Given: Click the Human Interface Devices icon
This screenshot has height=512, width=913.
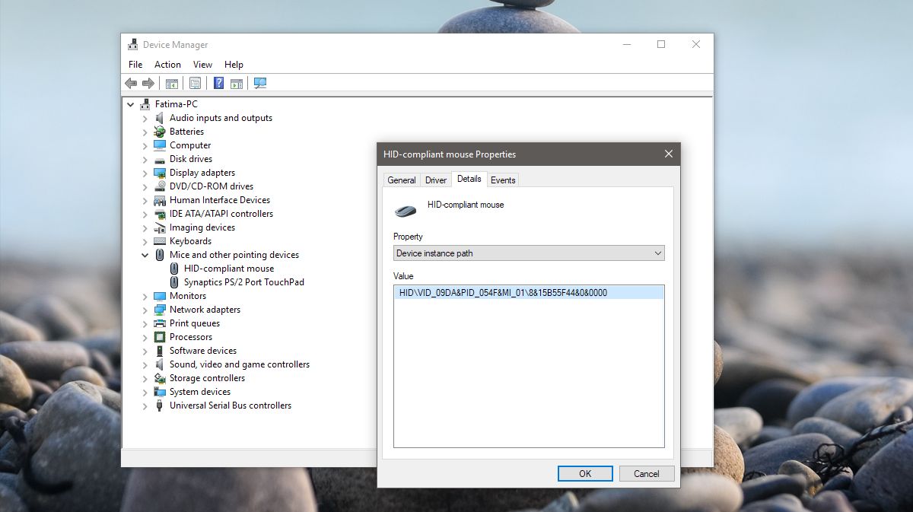Looking at the screenshot, I should click(160, 200).
